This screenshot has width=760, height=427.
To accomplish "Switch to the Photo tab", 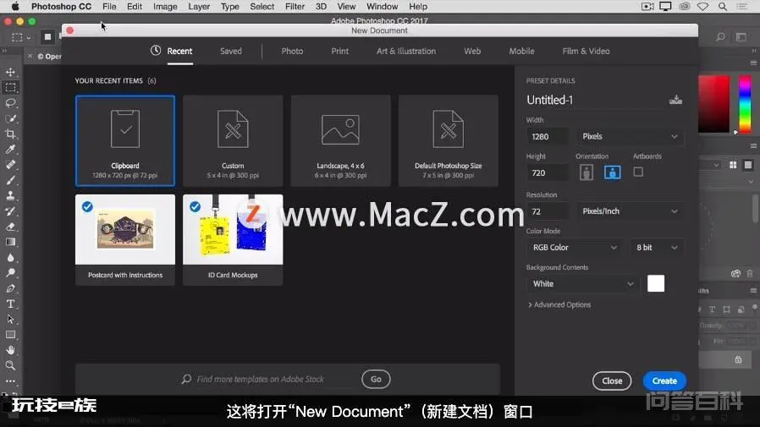I will click(x=292, y=51).
